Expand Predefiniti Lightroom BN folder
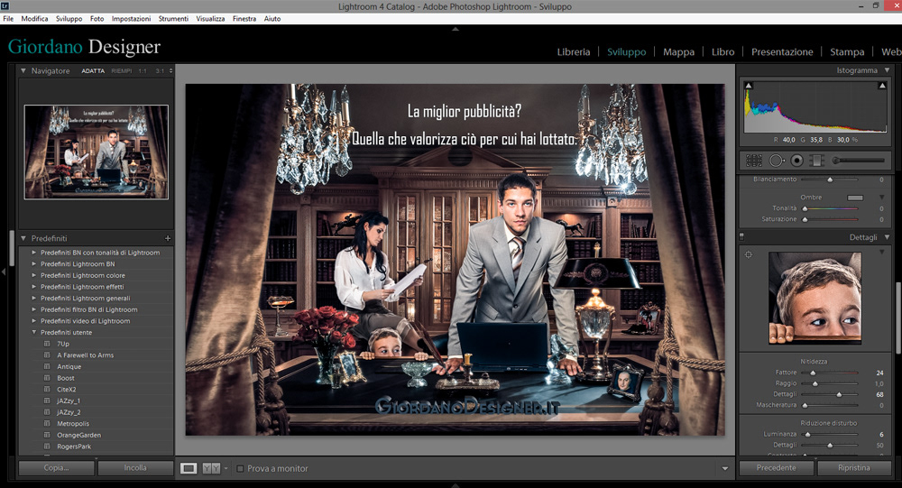Viewport: 902px width, 488px height. [x=34, y=264]
